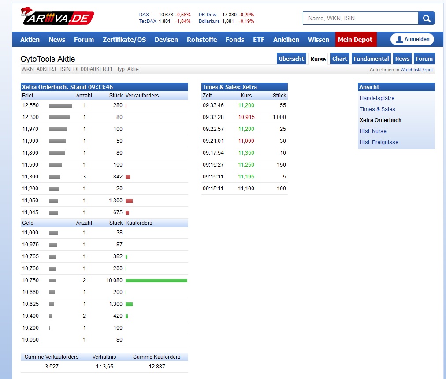Viewport: 446px width, 379px height.
Task: Open Handelsplätze in Ansicht panel
Action: point(377,98)
